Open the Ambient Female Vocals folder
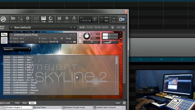Image resolution: width=195 pixels, height=110 pixels. [x=77, y=107]
